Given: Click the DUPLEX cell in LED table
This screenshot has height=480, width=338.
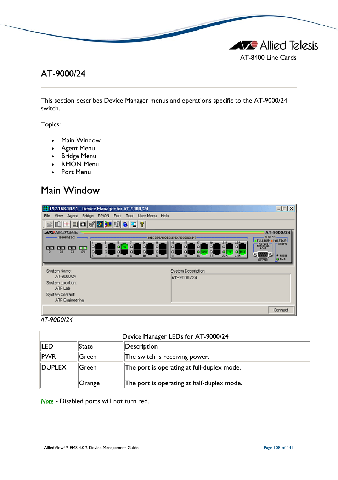Looking at the screenshot, I should 59,375.
